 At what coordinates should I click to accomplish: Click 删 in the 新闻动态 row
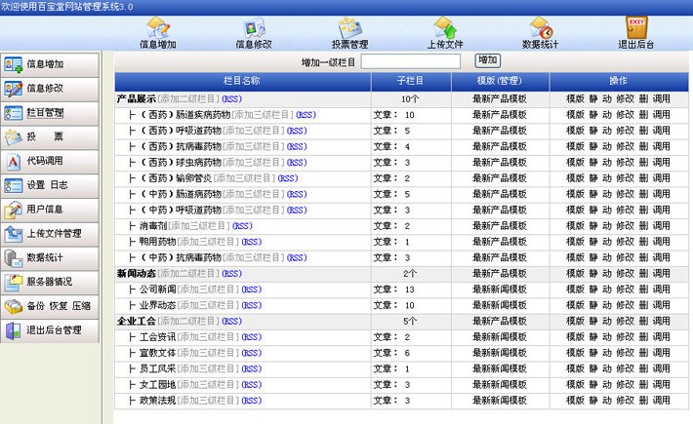pyautogui.click(x=643, y=274)
